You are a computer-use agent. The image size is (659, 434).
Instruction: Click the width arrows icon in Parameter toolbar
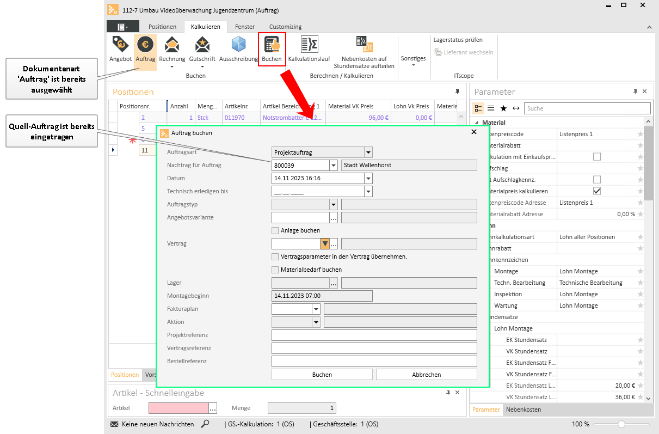click(516, 108)
